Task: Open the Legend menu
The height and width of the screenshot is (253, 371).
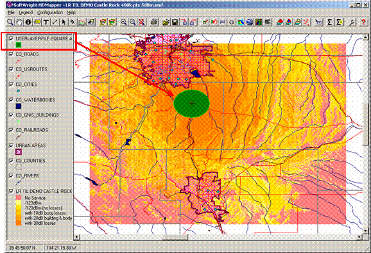Action: tap(26, 13)
